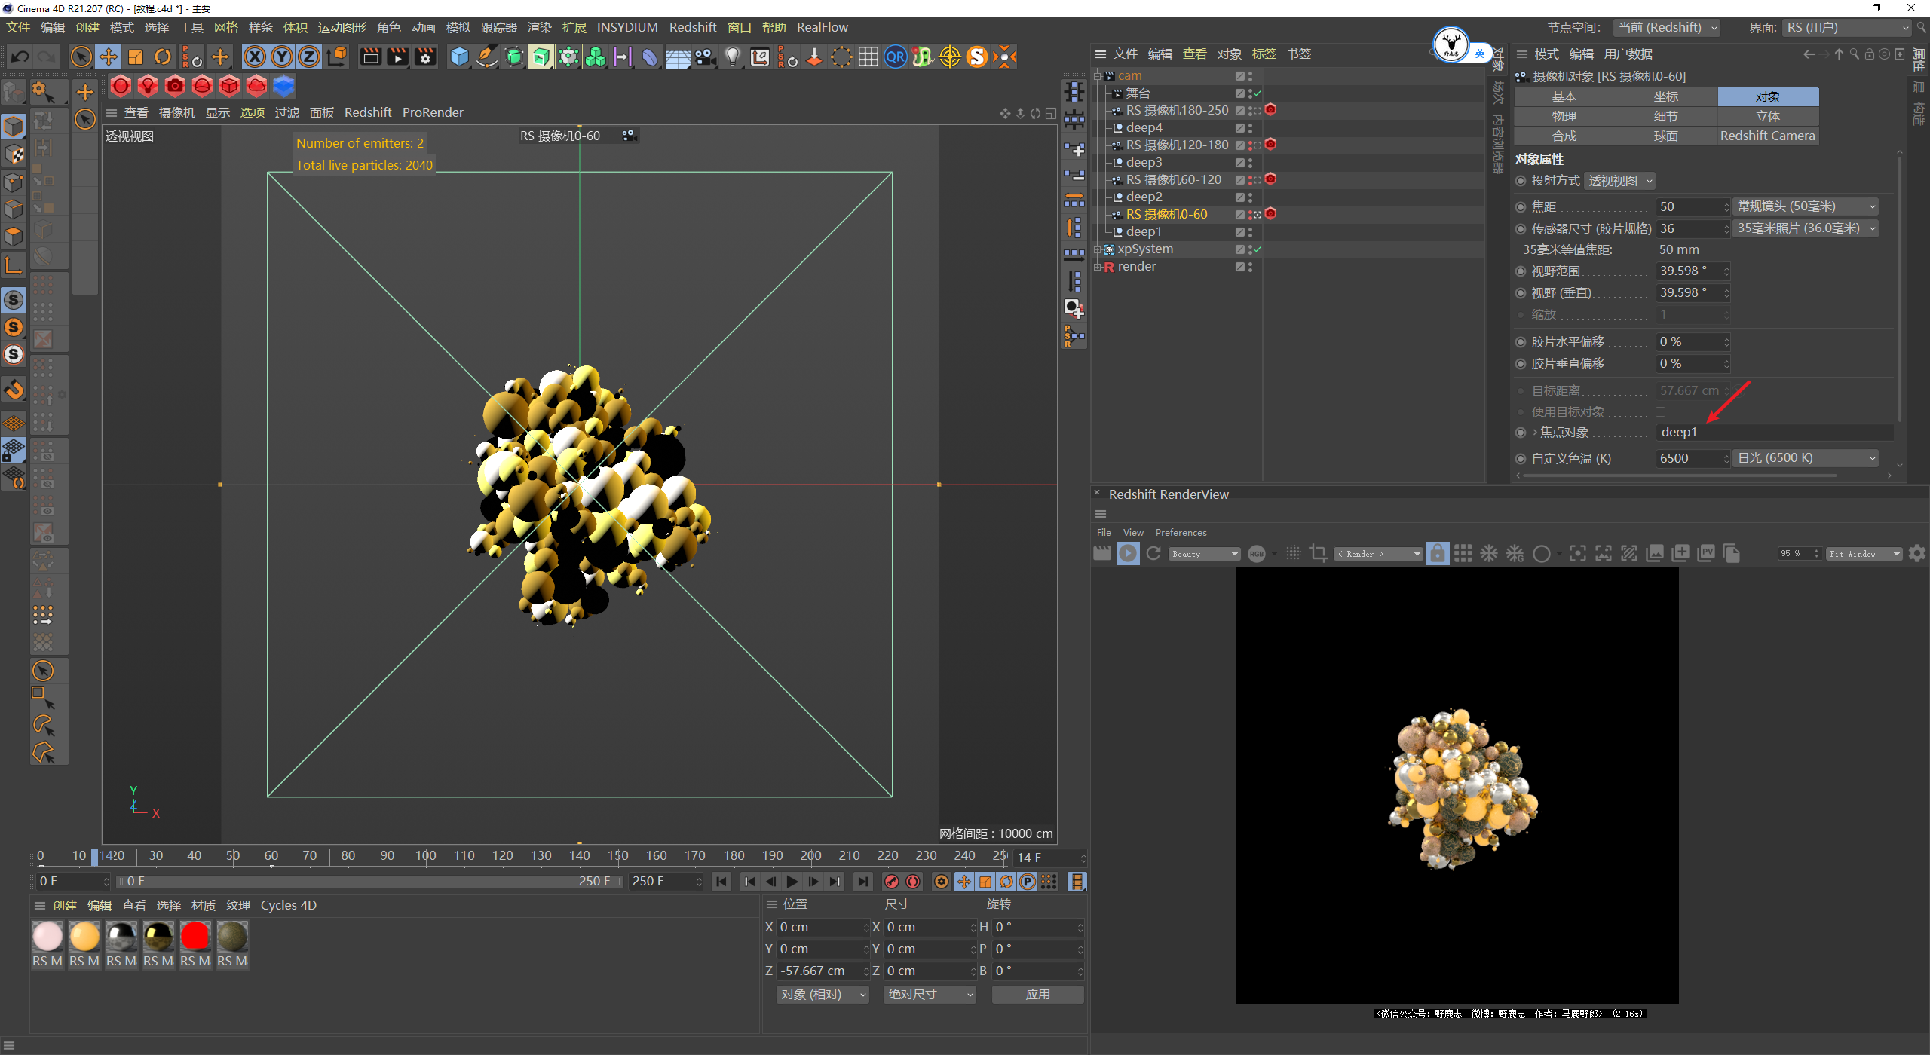Viewport: 1930px width, 1055px height.
Task: Add a Light object from the toolbar
Action: 733,57
